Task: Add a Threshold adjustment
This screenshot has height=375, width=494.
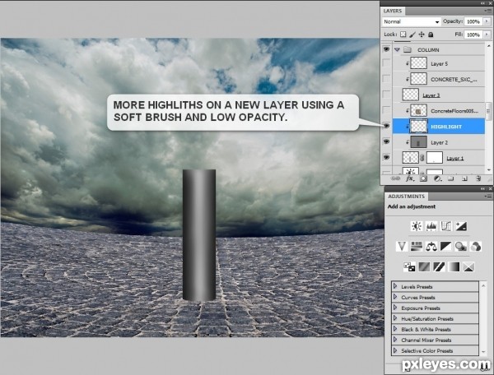Action: tap(439, 266)
